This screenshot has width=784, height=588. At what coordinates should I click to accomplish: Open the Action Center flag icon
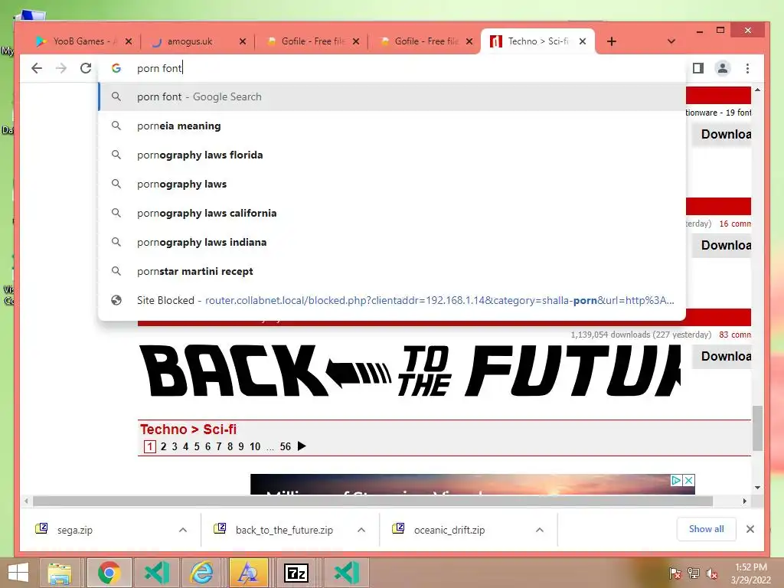(x=675, y=573)
